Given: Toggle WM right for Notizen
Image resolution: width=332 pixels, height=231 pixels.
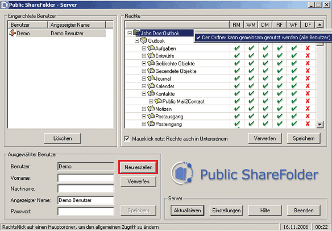Looking at the screenshot, I should point(251,109).
